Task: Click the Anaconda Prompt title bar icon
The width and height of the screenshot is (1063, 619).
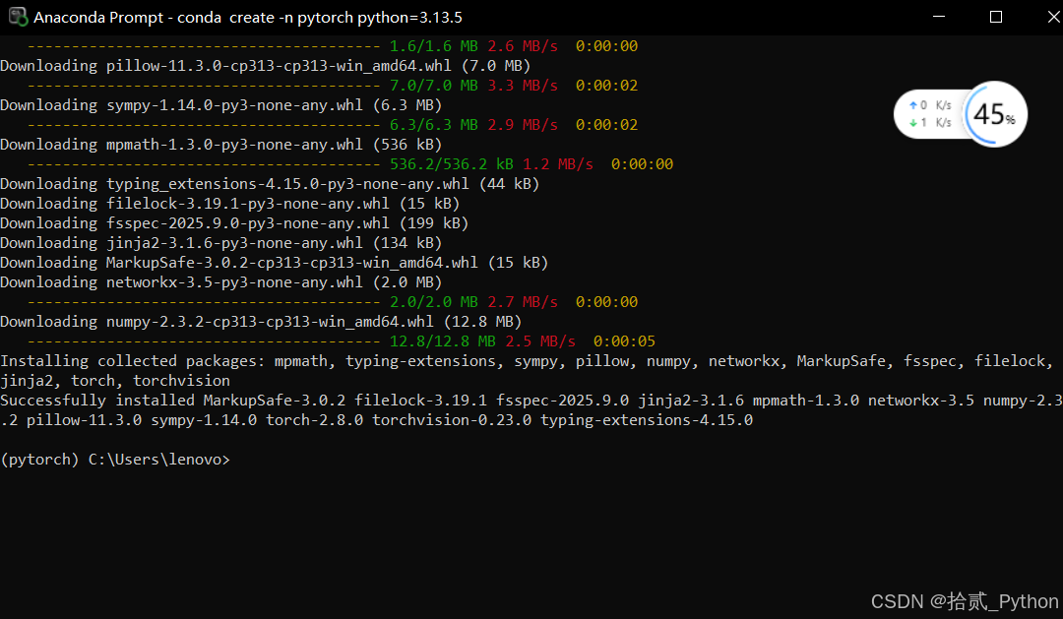Action: tap(18, 17)
